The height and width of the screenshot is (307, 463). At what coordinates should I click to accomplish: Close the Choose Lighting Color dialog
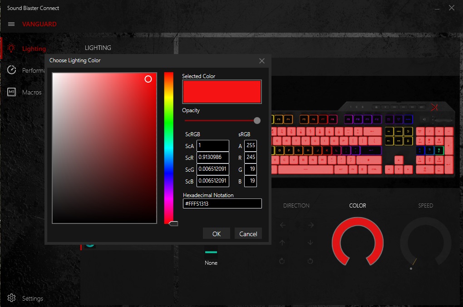pyautogui.click(x=261, y=61)
